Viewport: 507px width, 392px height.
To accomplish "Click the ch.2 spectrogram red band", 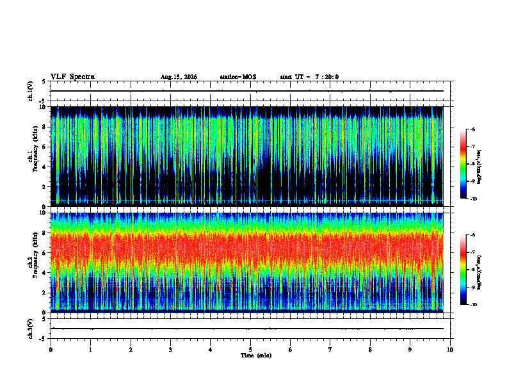I will tap(247, 249).
